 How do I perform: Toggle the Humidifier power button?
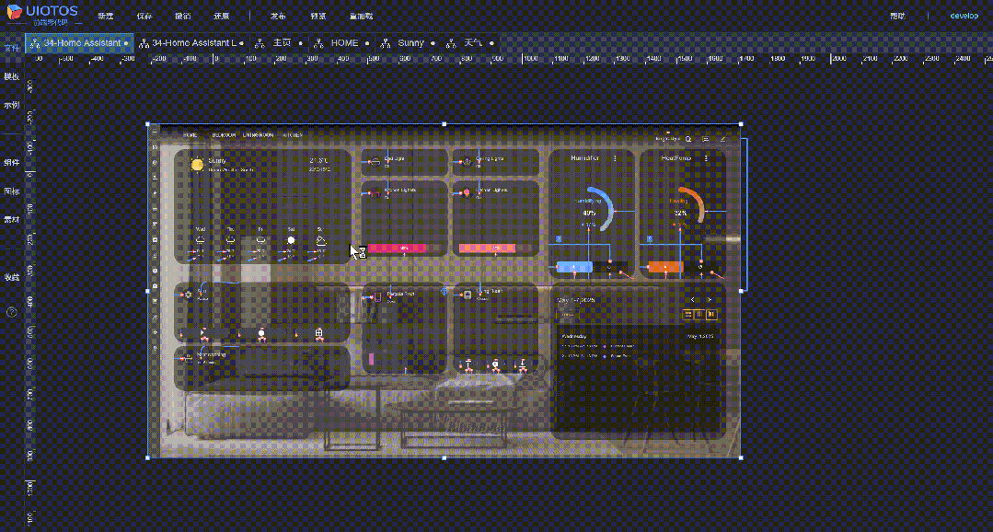[609, 267]
